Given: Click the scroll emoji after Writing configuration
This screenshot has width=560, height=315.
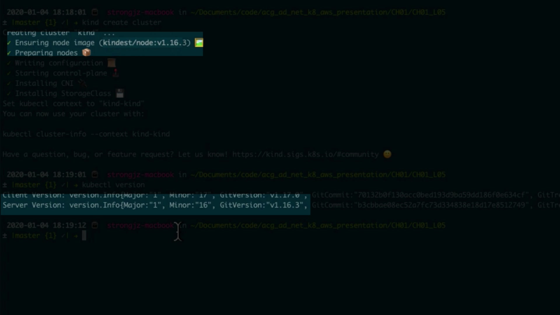Looking at the screenshot, I should tap(111, 63).
